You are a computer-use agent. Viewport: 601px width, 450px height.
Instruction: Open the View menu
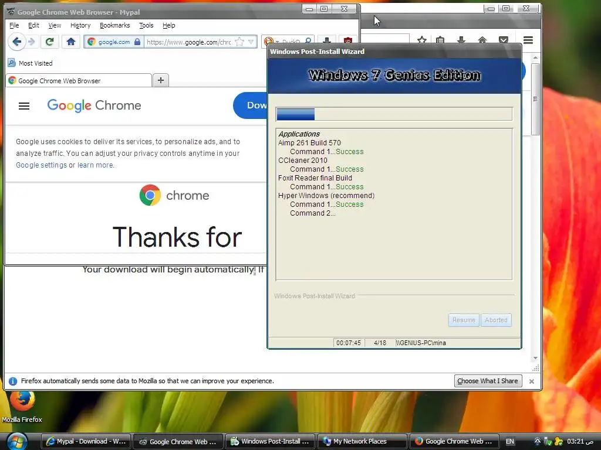55,25
